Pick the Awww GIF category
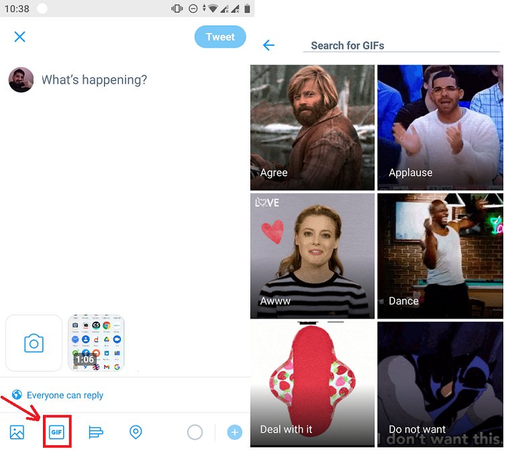 313,256
